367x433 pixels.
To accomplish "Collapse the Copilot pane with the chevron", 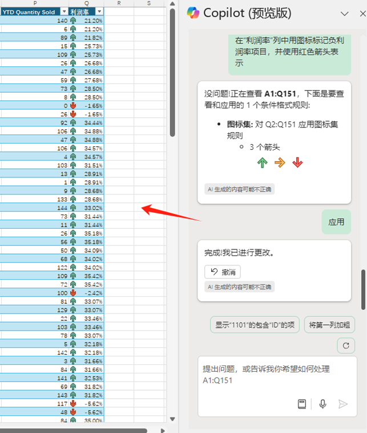I will [x=344, y=14].
